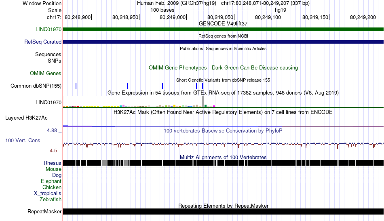Select the leftmost Common dbSNP variant marker
Viewport: 384px width, 221px height.
tap(76, 86)
